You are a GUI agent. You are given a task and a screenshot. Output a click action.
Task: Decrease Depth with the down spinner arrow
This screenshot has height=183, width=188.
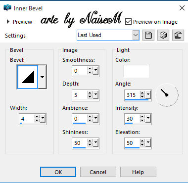point(90,97)
